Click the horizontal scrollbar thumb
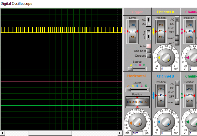 tap(50, 133)
